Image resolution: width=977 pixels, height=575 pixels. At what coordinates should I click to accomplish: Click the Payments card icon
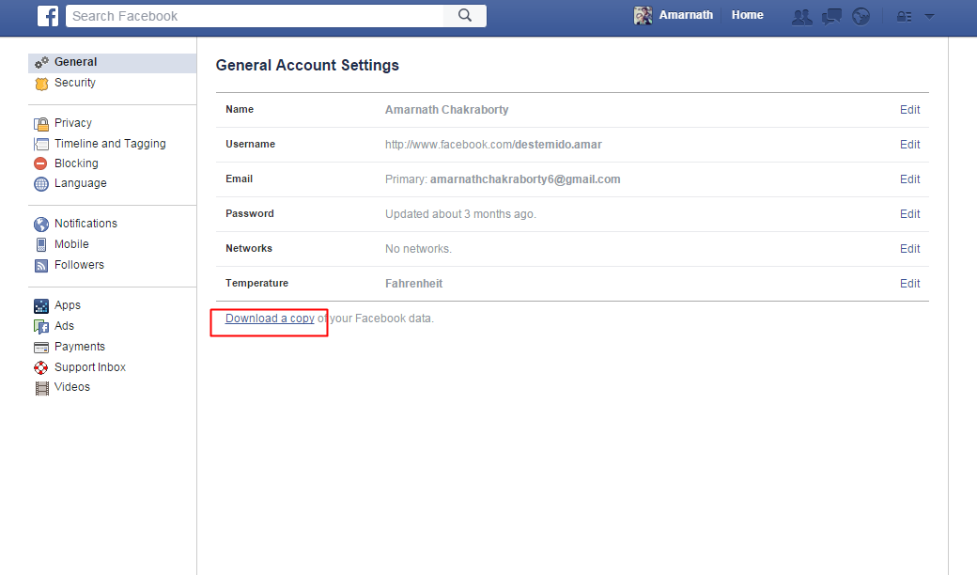[x=41, y=347]
